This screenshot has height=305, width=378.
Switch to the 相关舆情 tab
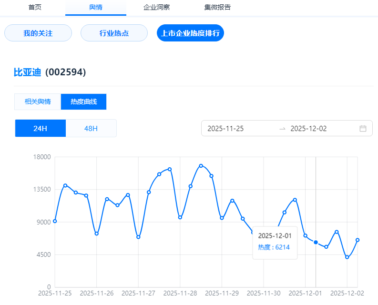38,102
